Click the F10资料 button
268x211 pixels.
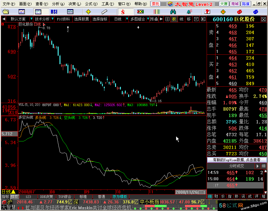pyautogui.click(x=63, y=19)
